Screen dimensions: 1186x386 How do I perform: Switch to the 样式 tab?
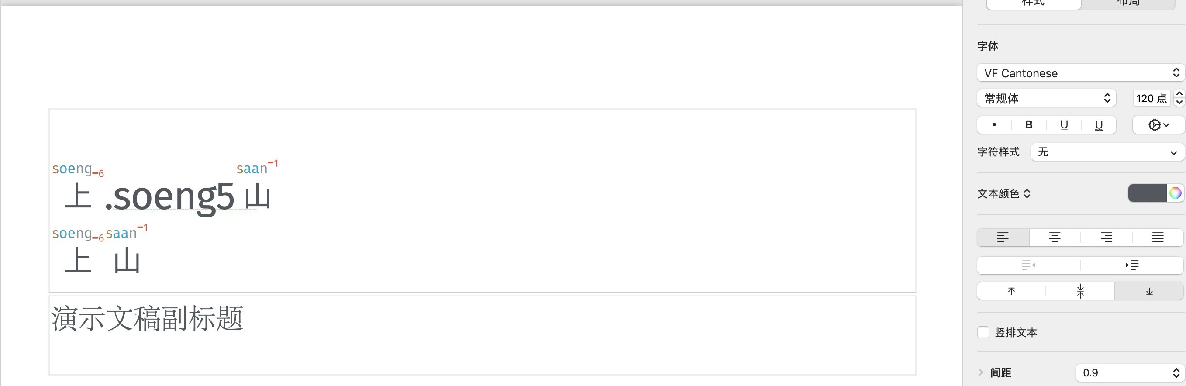pyautogui.click(x=1033, y=3)
